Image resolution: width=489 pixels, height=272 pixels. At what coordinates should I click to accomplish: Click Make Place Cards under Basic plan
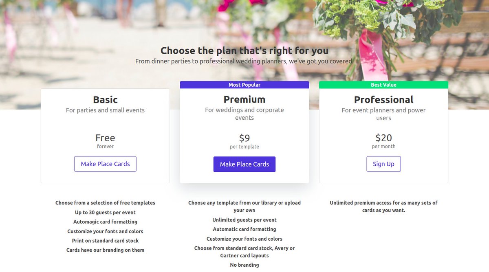[105, 164]
